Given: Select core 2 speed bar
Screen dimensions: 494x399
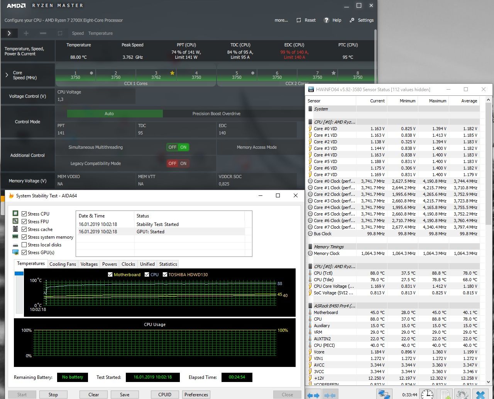Looking at the screenshot, I should (x=116, y=75).
